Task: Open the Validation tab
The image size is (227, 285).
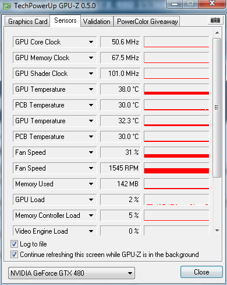Action: (97, 22)
